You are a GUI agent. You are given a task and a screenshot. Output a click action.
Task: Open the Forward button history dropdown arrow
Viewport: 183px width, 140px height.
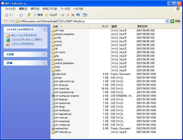point(25,15)
